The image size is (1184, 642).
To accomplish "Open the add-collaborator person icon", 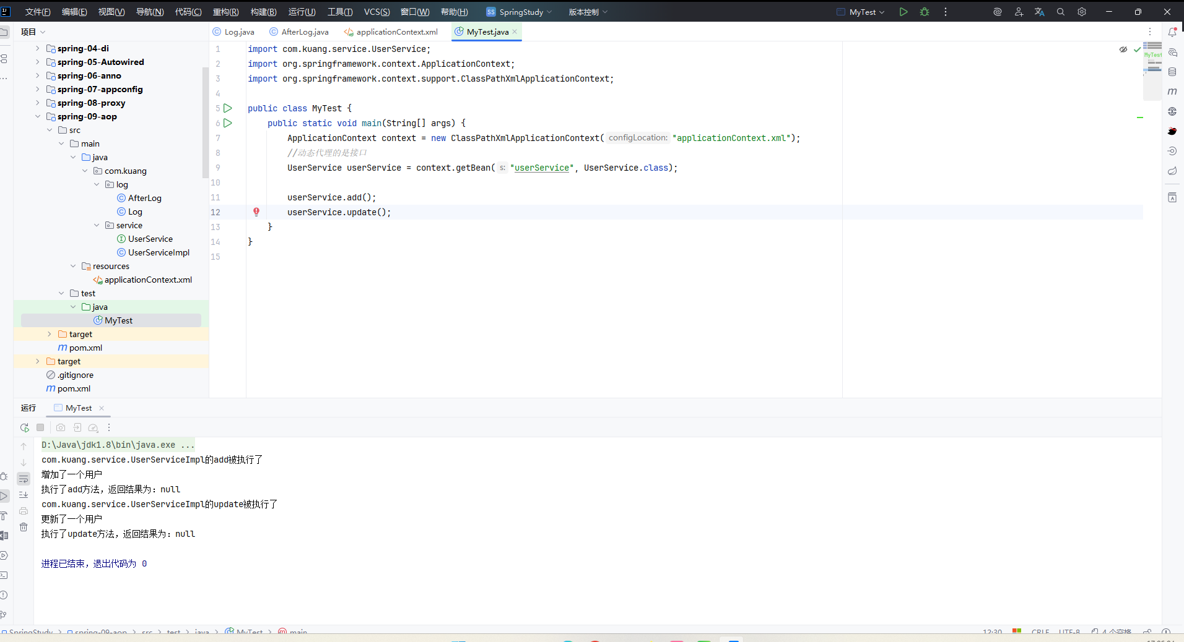I will 1019,12.
